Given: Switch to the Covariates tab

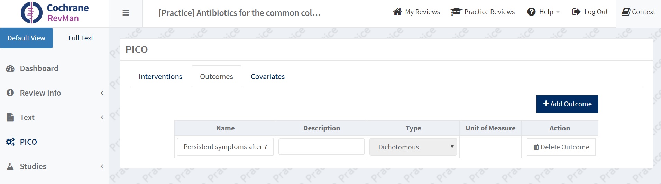Looking at the screenshot, I should [x=268, y=77].
